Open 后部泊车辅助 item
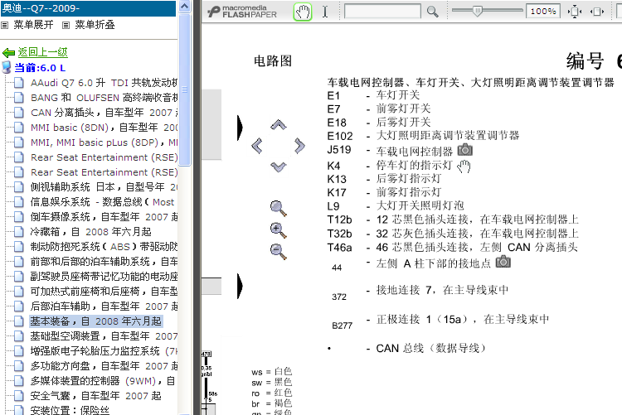The height and width of the screenshot is (415, 622). [x=104, y=306]
